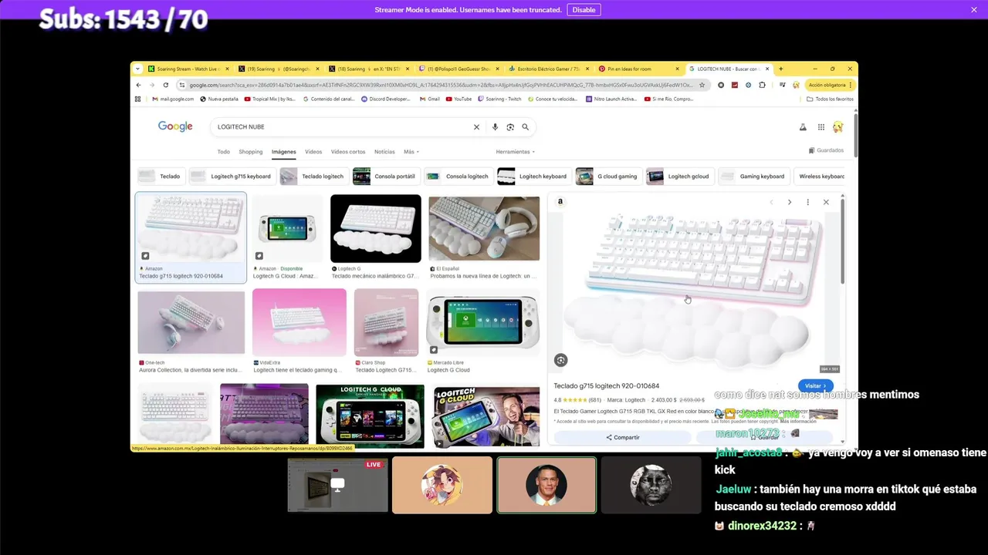Open the Gmail bookmark
This screenshot has width=988, height=555.
pos(429,99)
